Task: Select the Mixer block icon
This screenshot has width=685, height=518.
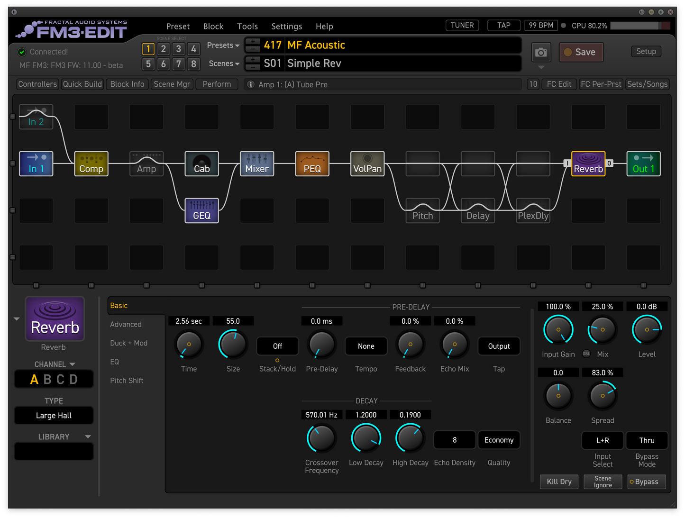Action: [257, 164]
